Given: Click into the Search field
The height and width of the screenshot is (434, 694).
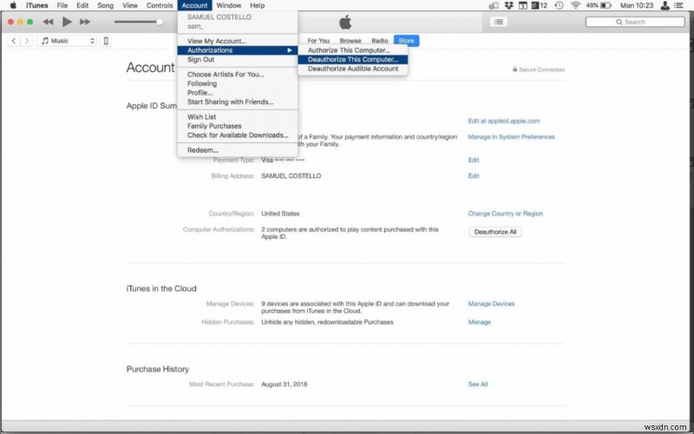Looking at the screenshot, I should point(635,22).
